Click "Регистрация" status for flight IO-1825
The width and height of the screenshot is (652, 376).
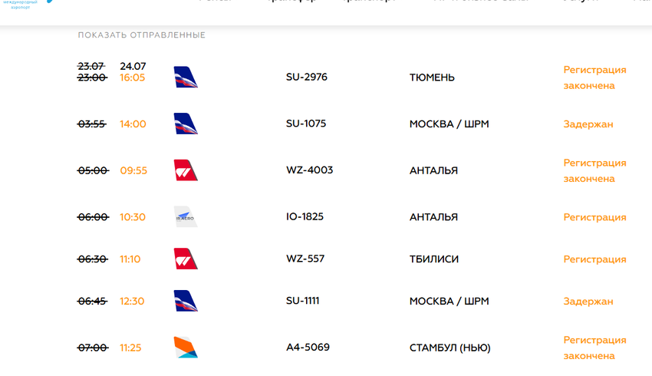point(594,217)
